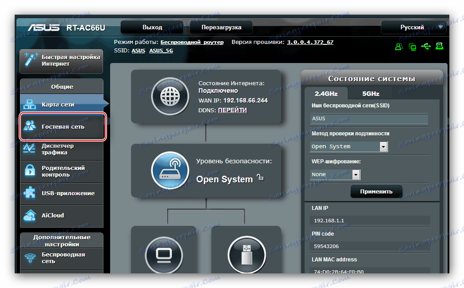The image size is (464, 288).
Task: Click the open padlock security icon
Action: 260,178
